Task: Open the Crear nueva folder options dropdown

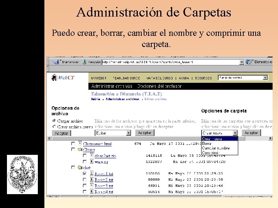Action: (x=219, y=133)
